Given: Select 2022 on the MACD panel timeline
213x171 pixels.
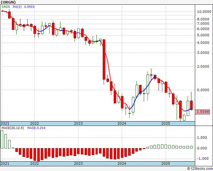Looking at the screenshot, I should coord(34,163).
